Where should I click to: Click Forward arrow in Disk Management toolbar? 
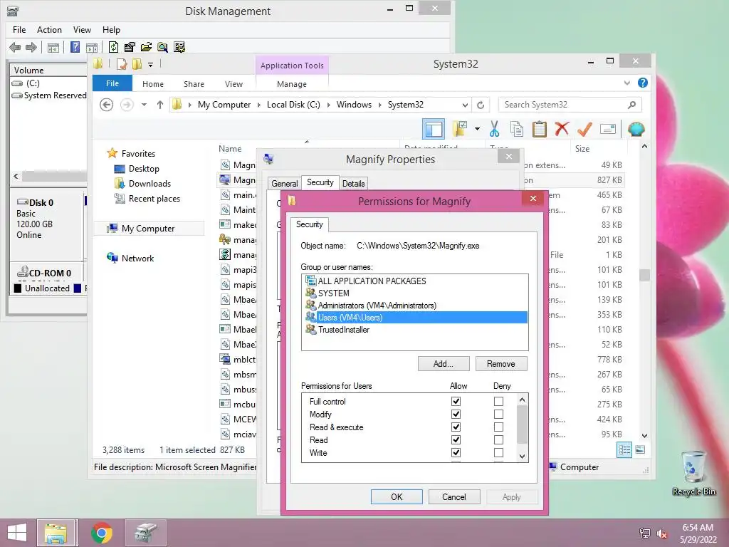31,47
